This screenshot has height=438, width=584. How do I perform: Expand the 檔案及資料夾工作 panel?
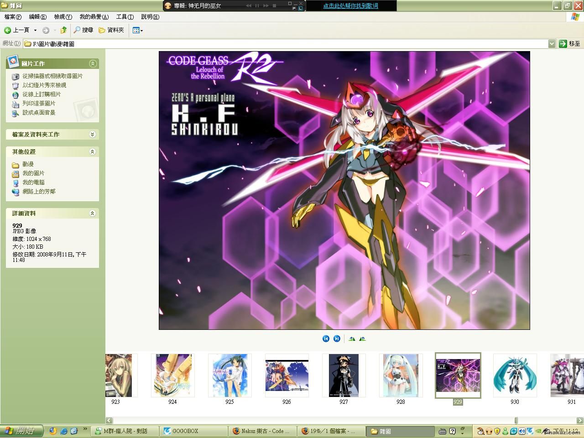pyautogui.click(x=93, y=134)
